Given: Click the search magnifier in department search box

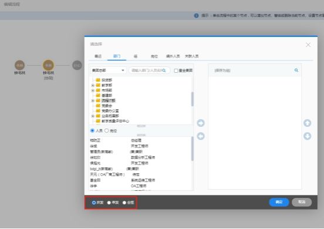Looking at the screenshot, I should point(164,70).
